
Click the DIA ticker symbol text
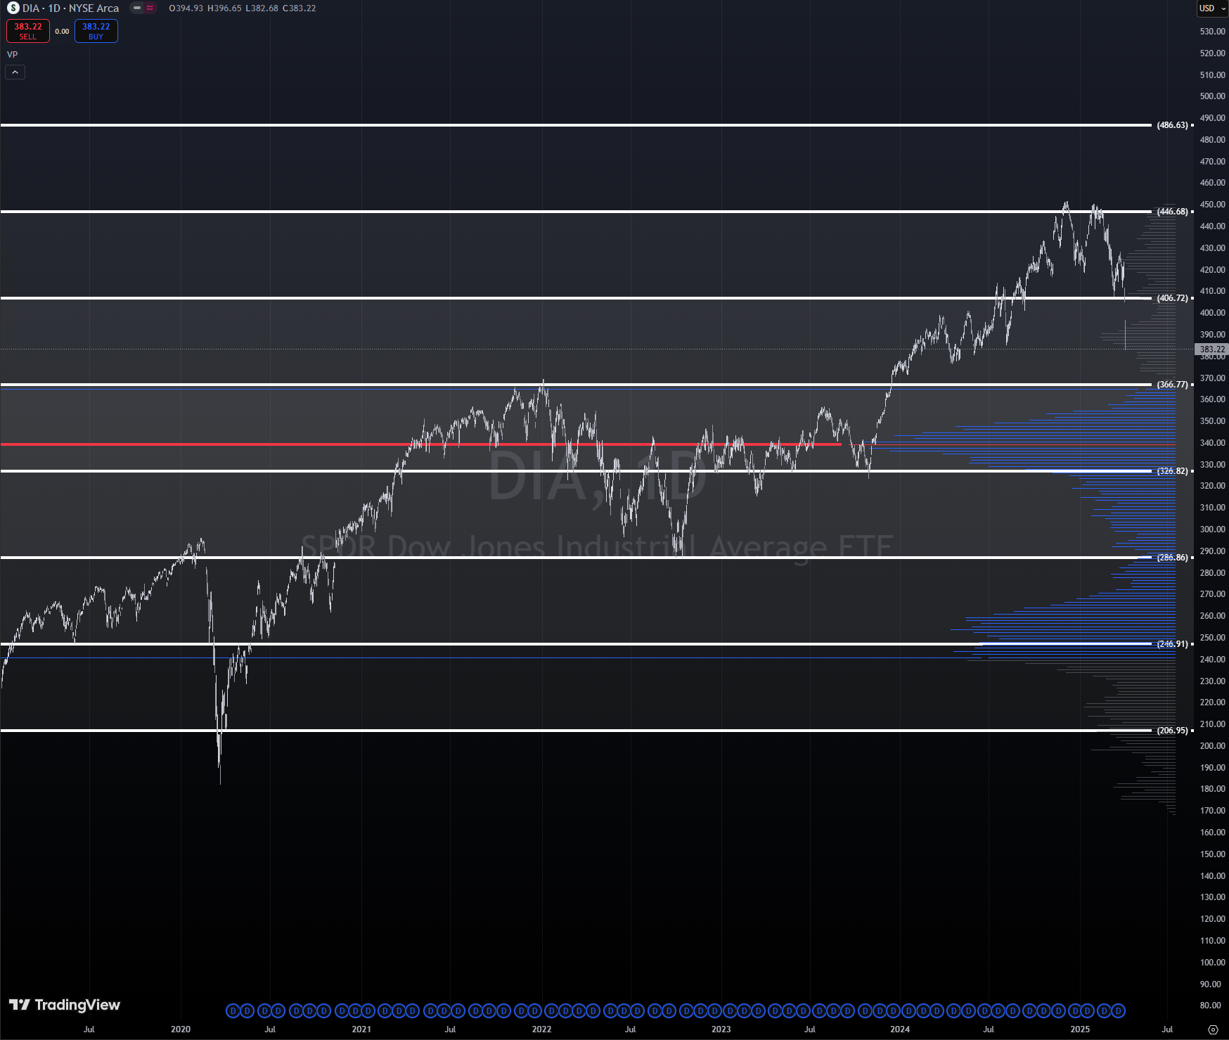[31, 8]
